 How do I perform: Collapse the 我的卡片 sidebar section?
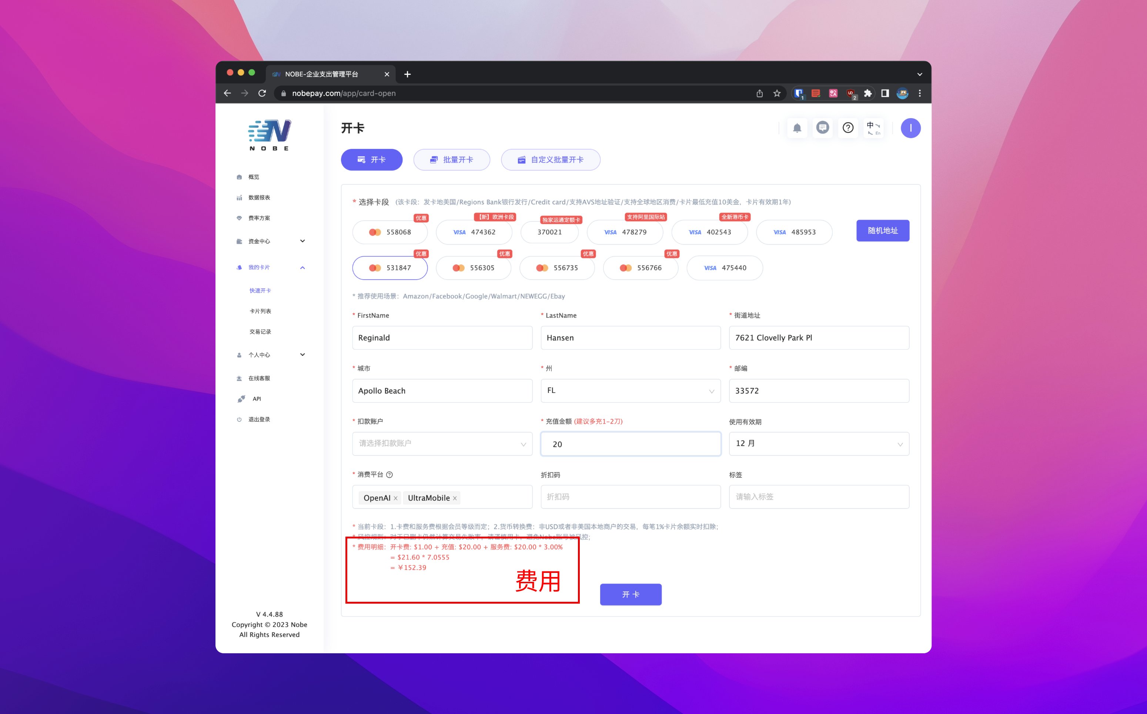point(271,267)
